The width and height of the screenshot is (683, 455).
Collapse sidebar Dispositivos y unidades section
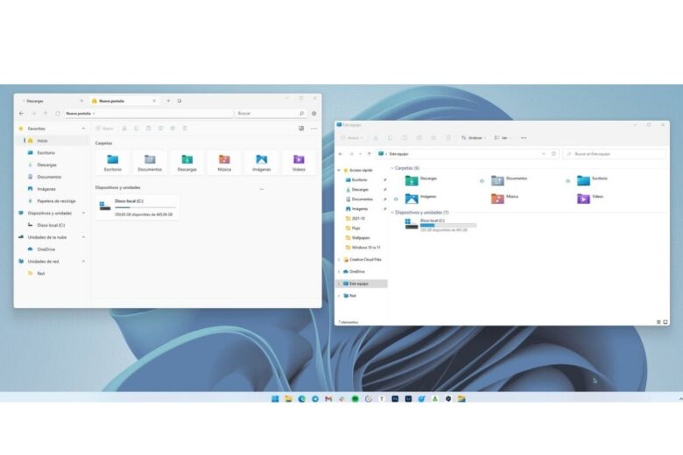(x=83, y=213)
